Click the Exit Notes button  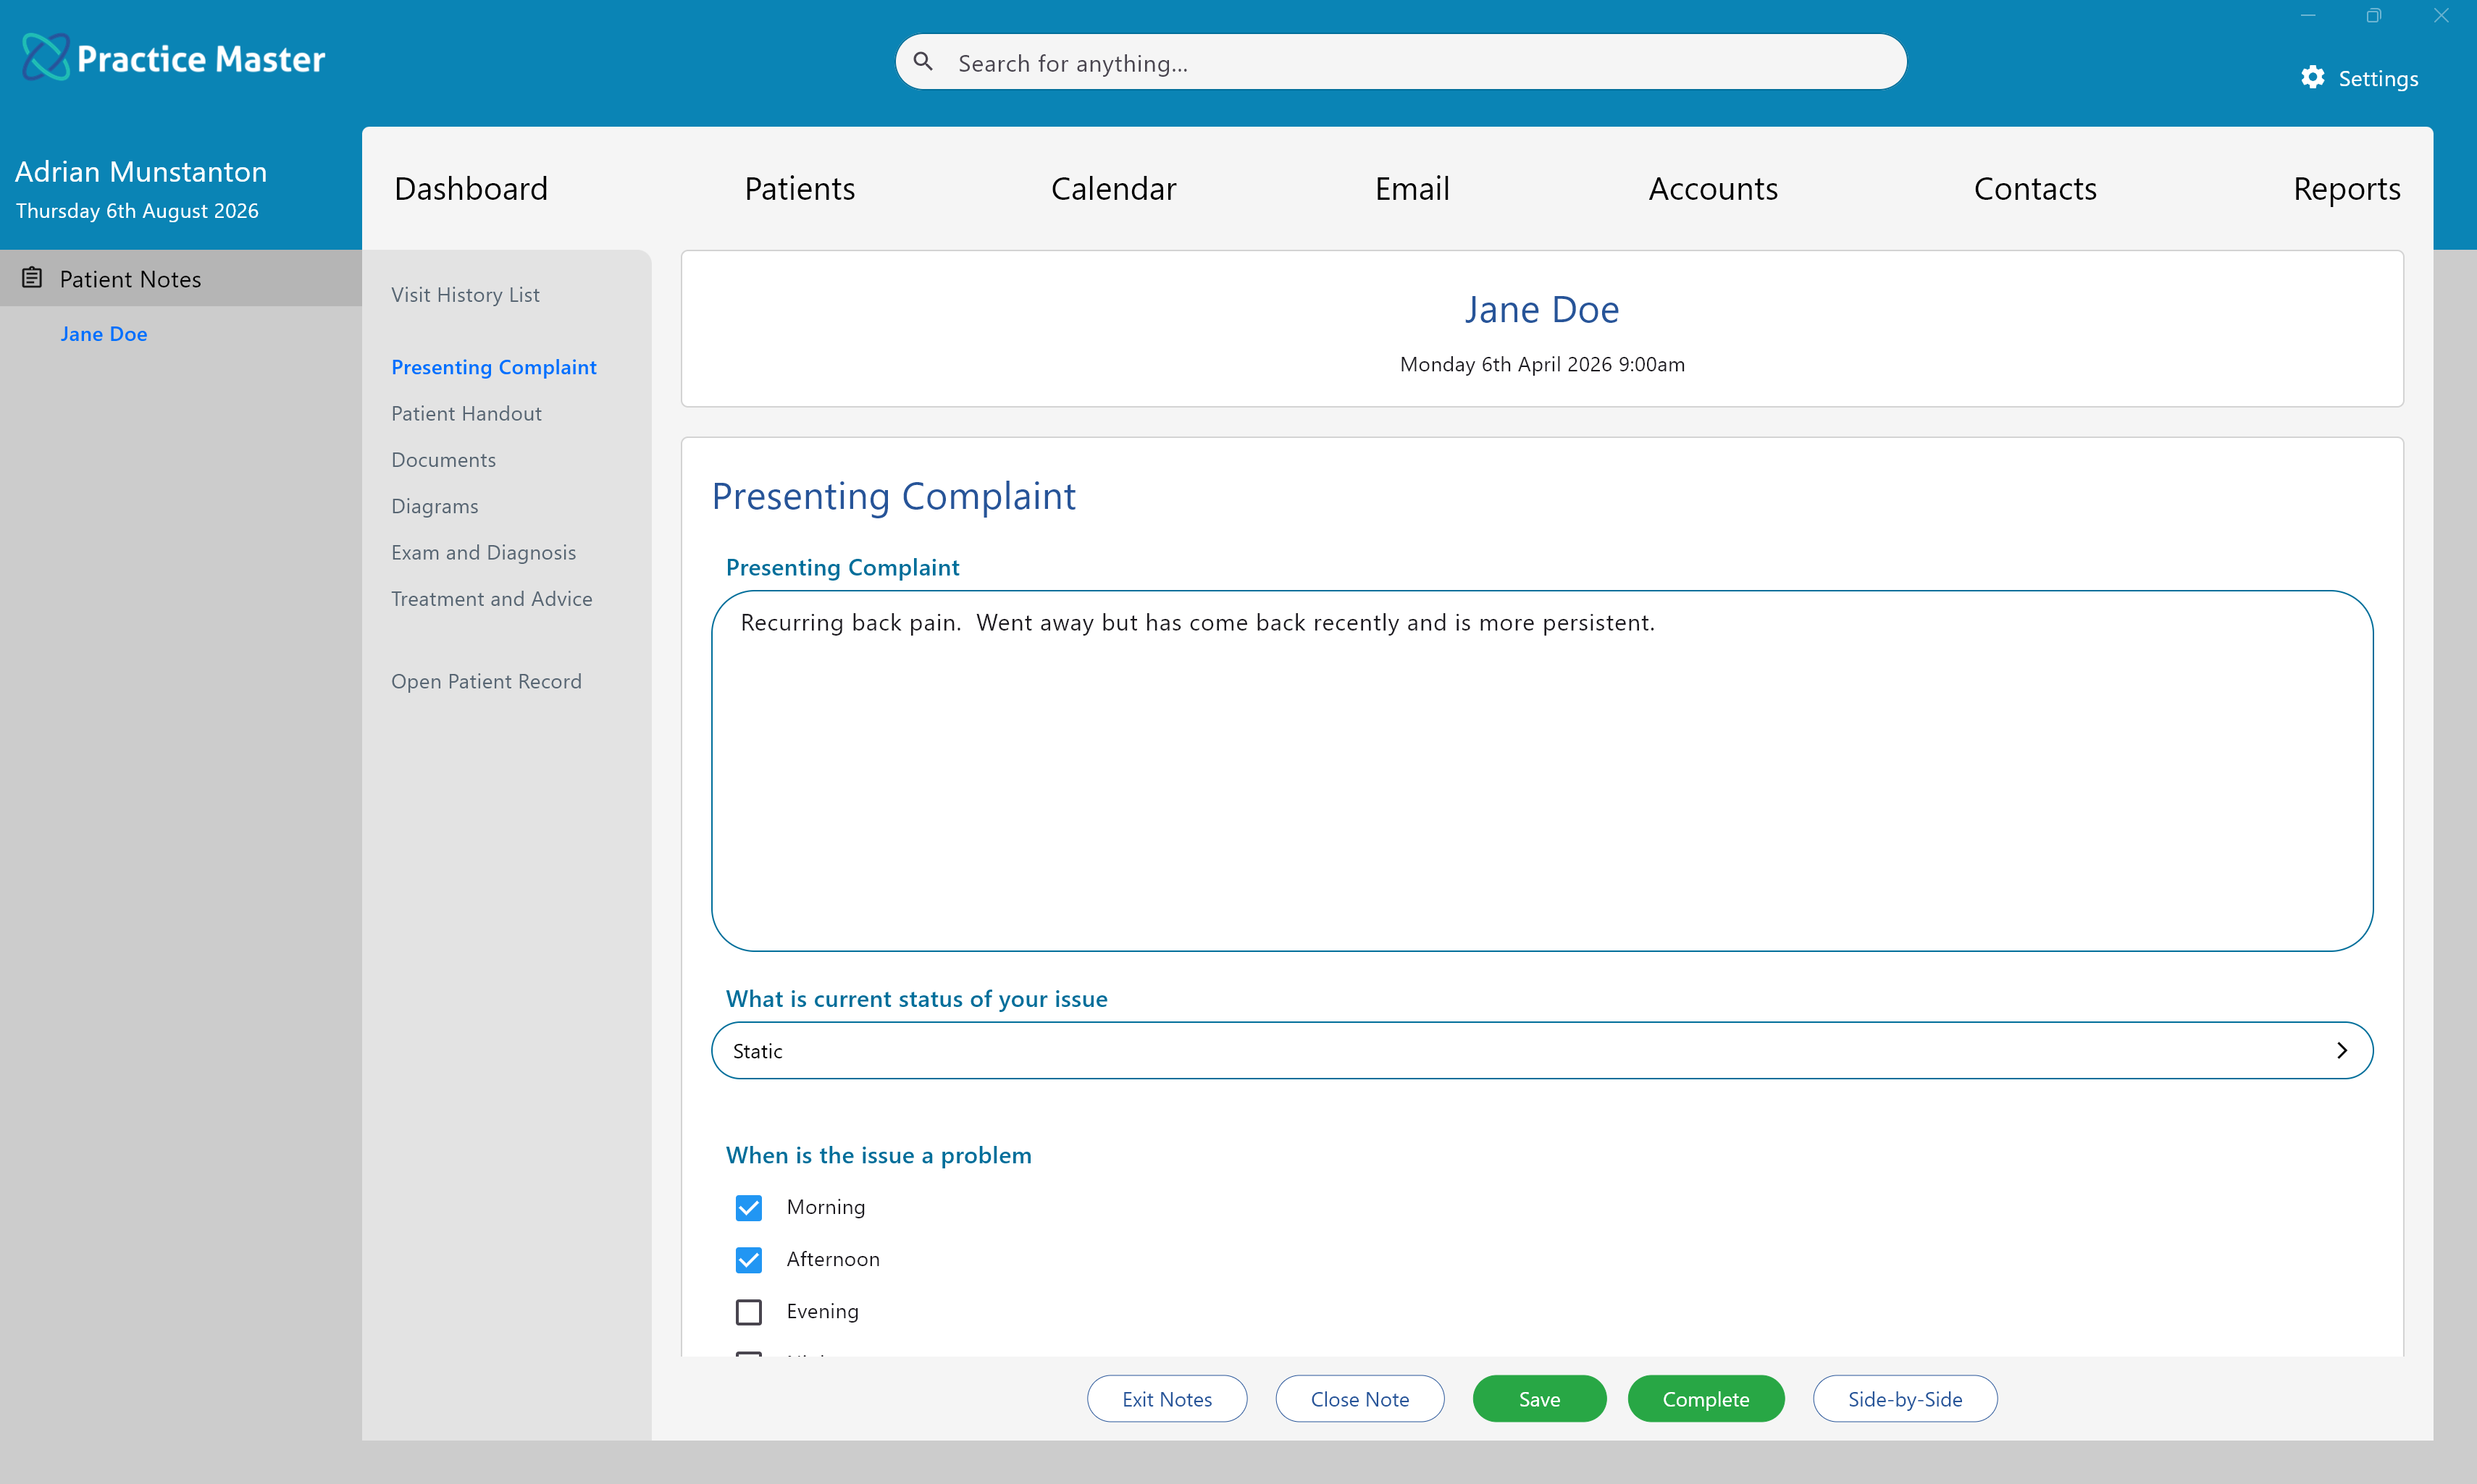pos(1167,1398)
